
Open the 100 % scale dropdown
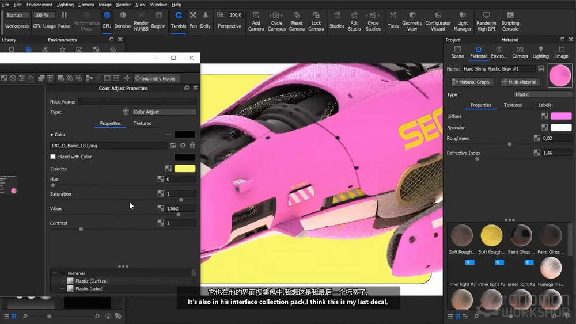[x=44, y=15]
